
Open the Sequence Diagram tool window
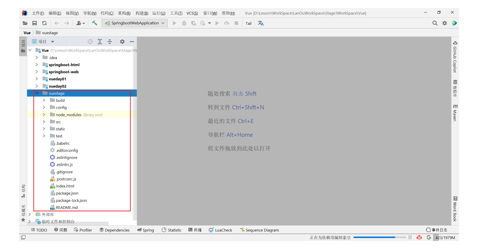tap(259, 230)
